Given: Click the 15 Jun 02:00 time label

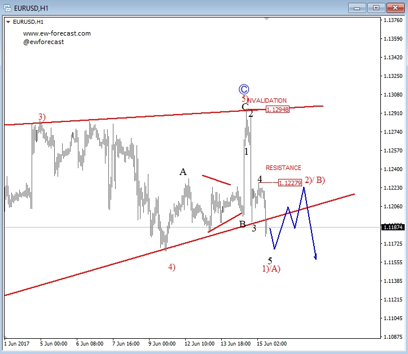Looking at the screenshot, I should tap(271, 344).
